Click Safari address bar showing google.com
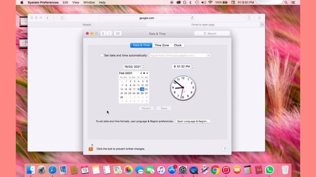 [x=147, y=18]
